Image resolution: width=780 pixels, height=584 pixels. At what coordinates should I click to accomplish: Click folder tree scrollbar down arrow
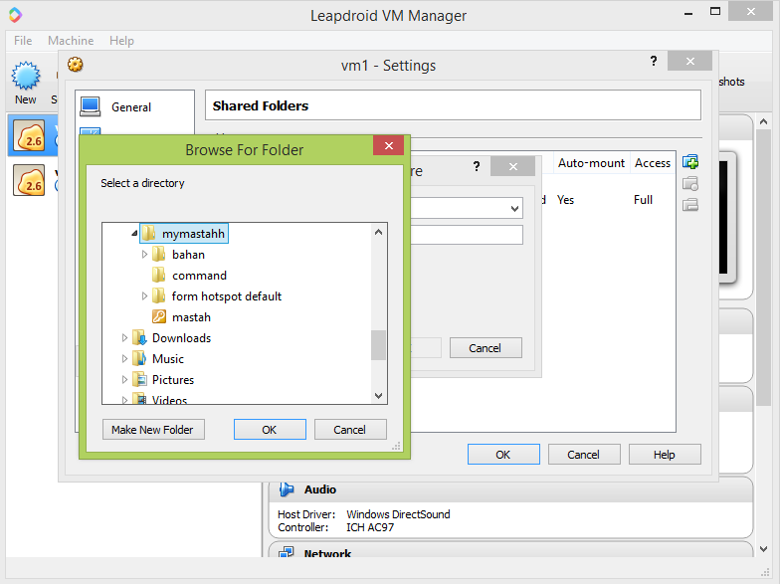click(378, 396)
